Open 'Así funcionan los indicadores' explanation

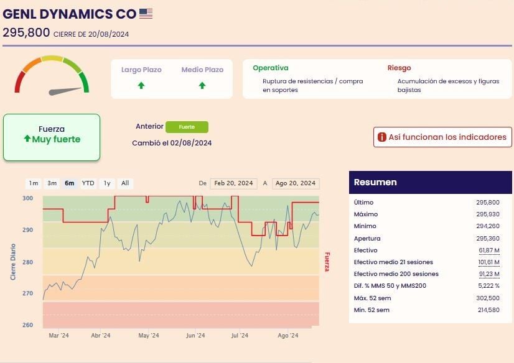(442, 137)
